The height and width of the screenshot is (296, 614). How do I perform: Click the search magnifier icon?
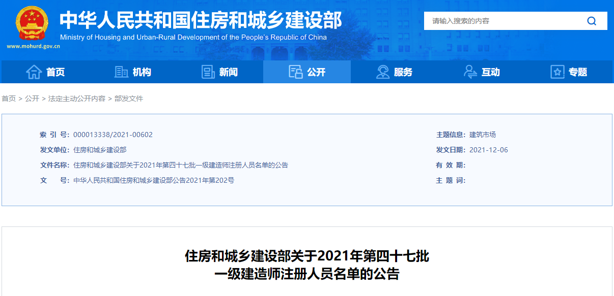(x=591, y=21)
